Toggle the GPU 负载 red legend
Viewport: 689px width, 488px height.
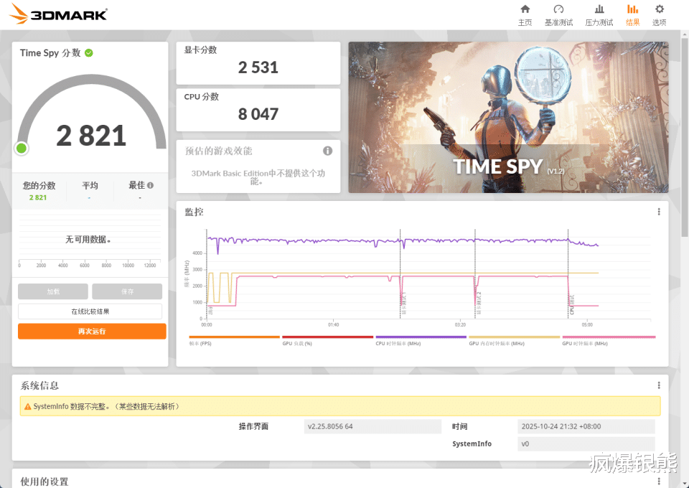click(x=327, y=340)
